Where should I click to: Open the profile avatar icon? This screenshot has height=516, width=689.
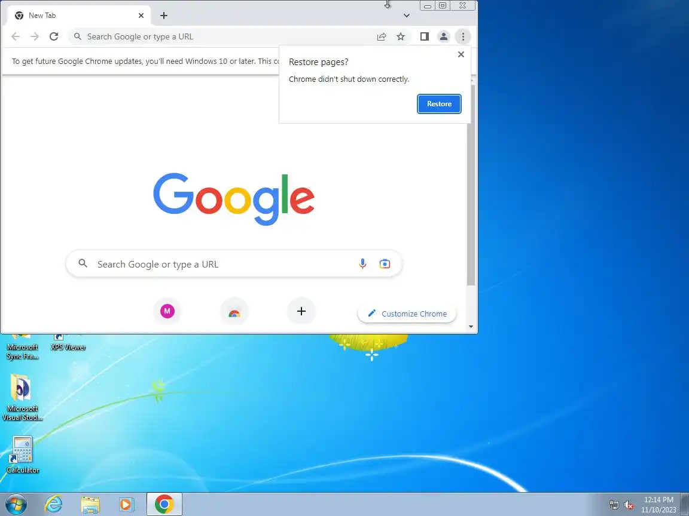tap(444, 36)
